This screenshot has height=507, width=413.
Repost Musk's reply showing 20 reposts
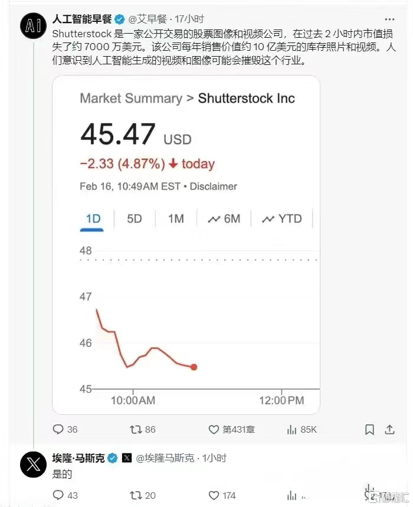point(136,495)
